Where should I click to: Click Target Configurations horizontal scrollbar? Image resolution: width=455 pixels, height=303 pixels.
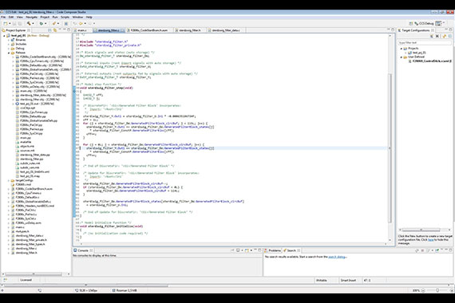coord(421,230)
